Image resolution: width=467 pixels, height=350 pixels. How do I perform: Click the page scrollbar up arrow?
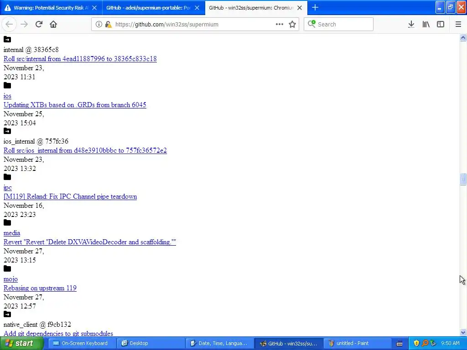coord(463,37)
